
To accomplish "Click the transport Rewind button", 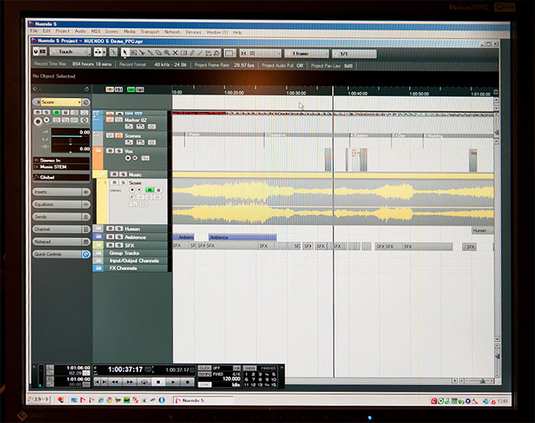I will (115, 382).
